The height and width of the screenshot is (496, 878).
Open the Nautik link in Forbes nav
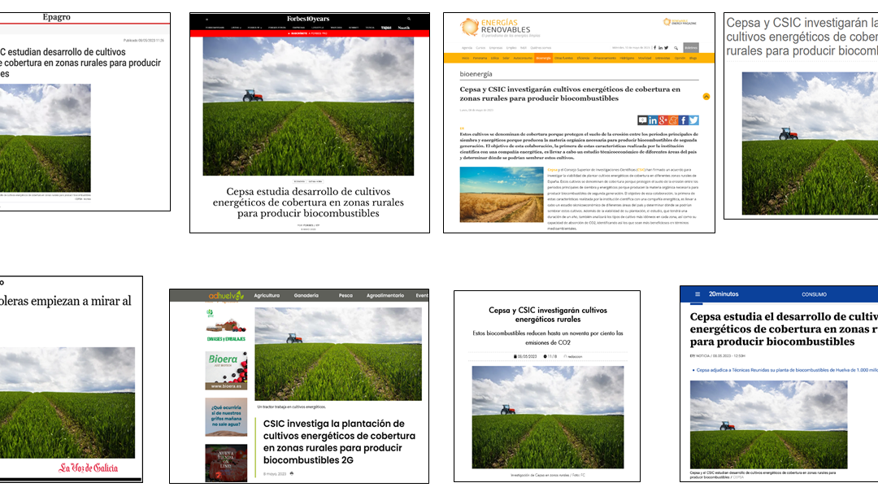coord(404,28)
